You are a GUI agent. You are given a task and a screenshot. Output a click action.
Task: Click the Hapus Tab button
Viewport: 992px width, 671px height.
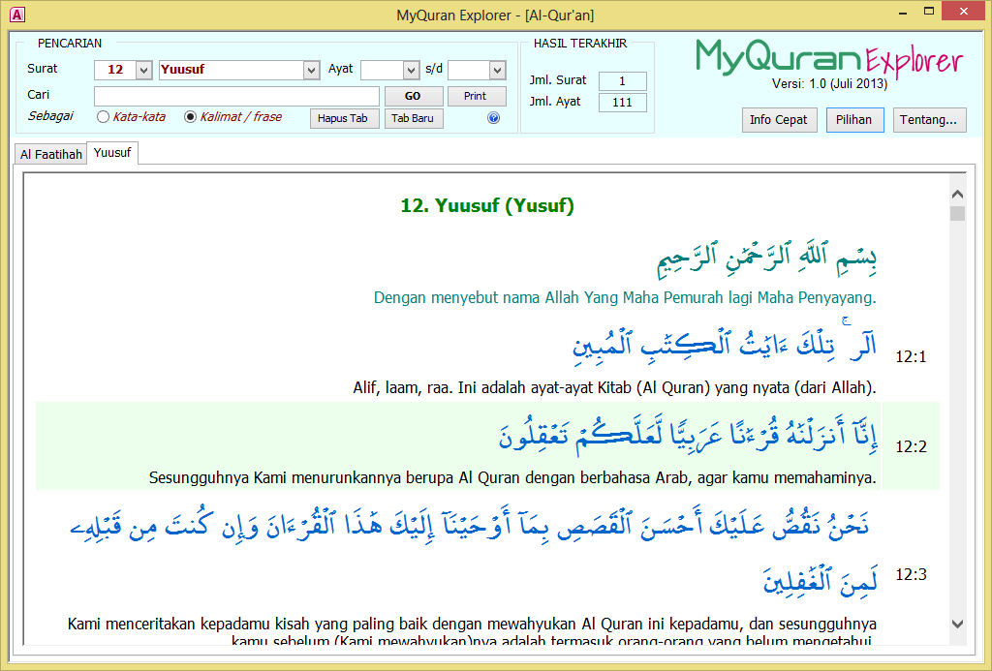tap(344, 119)
